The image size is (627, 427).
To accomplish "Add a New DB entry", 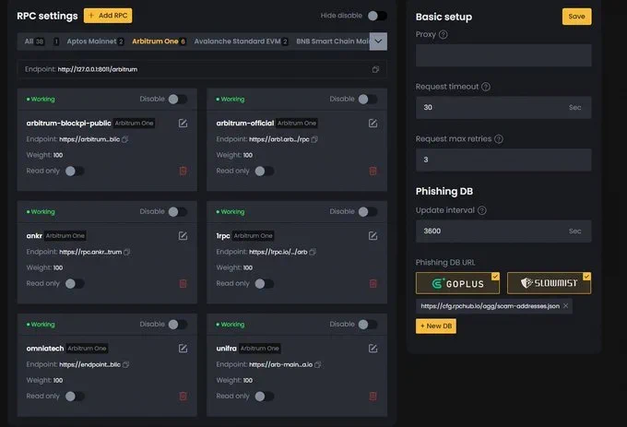I will (x=436, y=326).
